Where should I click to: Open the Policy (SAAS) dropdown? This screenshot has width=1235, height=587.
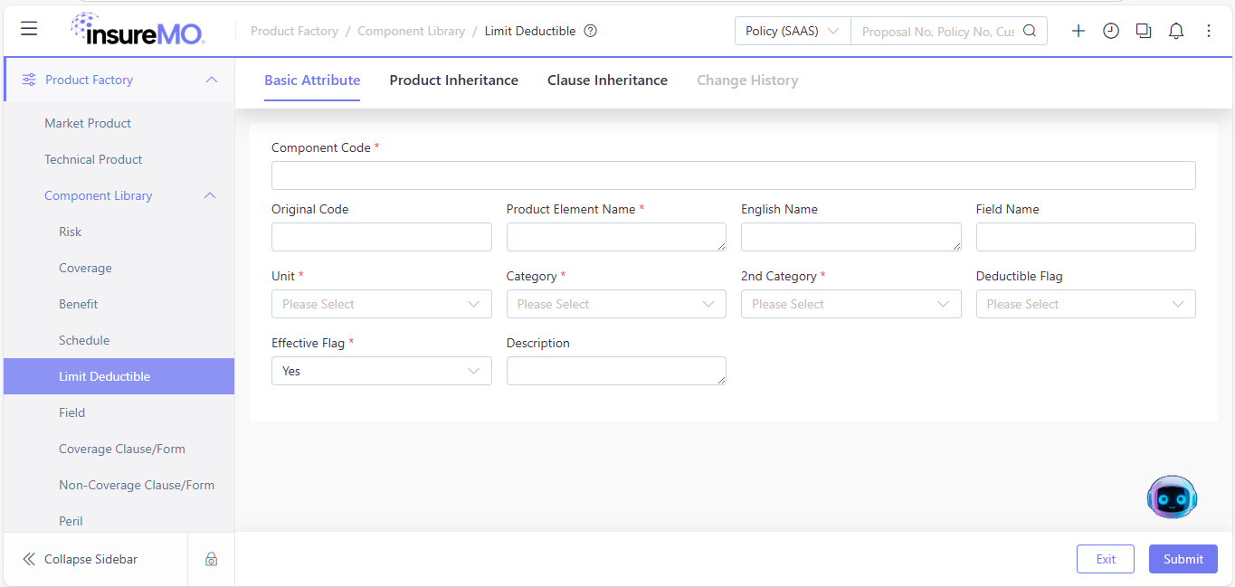793,31
